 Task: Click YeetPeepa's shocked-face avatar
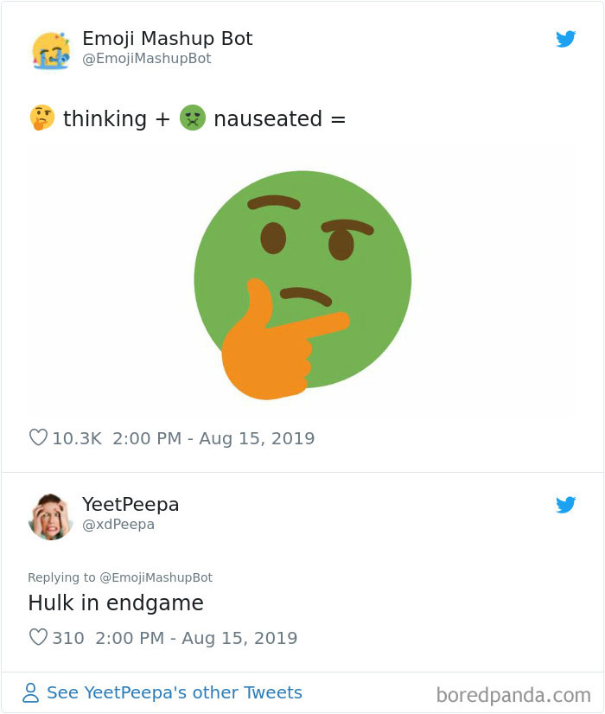click(x=51, y=513)
